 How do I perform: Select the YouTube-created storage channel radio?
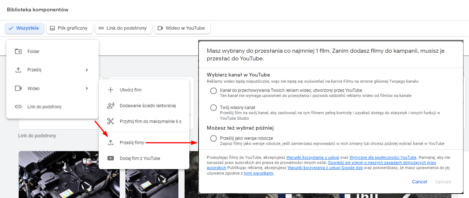click(213, 91)
